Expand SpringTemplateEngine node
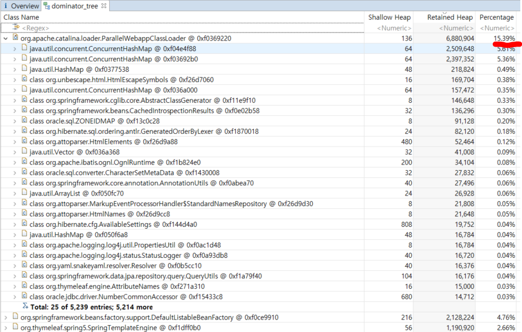The height and width of the screenshot is (332, 522). 6,328
